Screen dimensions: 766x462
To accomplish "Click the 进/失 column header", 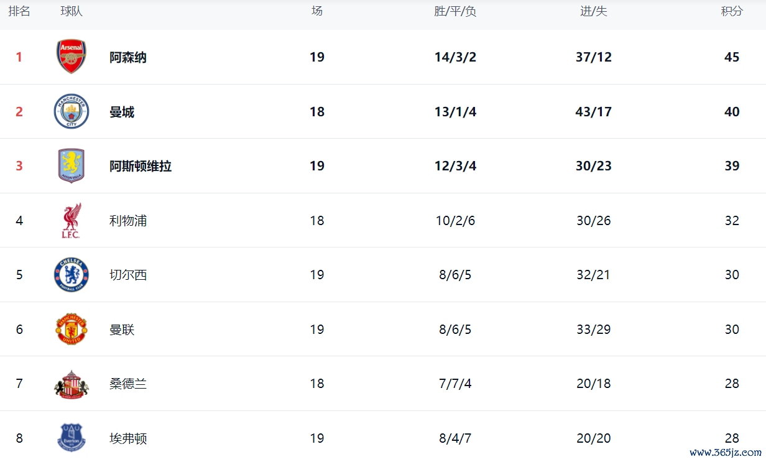I will point(594,11).
